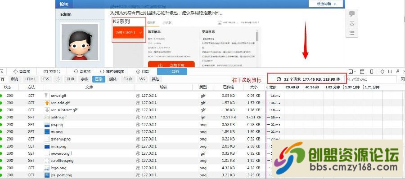405x179 pixels.
Task: Toggle the HTML request filter
Action: tap(30, 79)
